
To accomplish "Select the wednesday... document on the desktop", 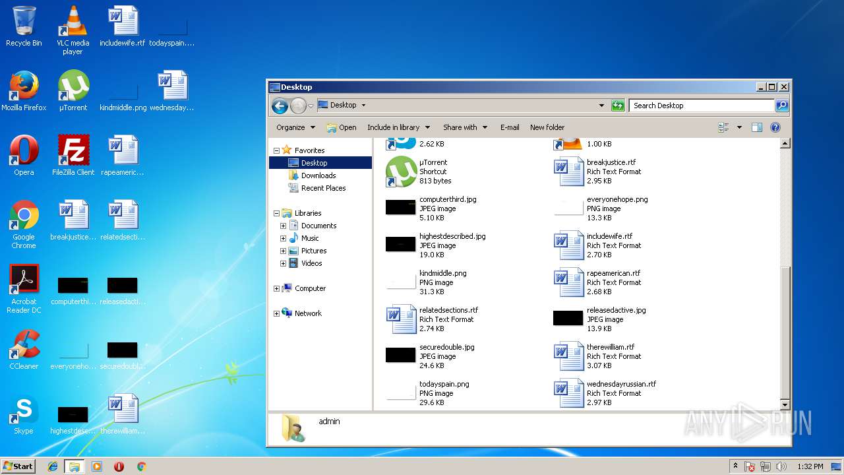I will coord(172,91).
